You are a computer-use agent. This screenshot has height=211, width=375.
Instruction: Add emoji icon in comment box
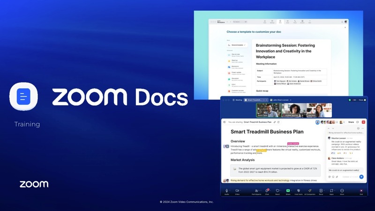pyautogui.click(x=333, y=177)
